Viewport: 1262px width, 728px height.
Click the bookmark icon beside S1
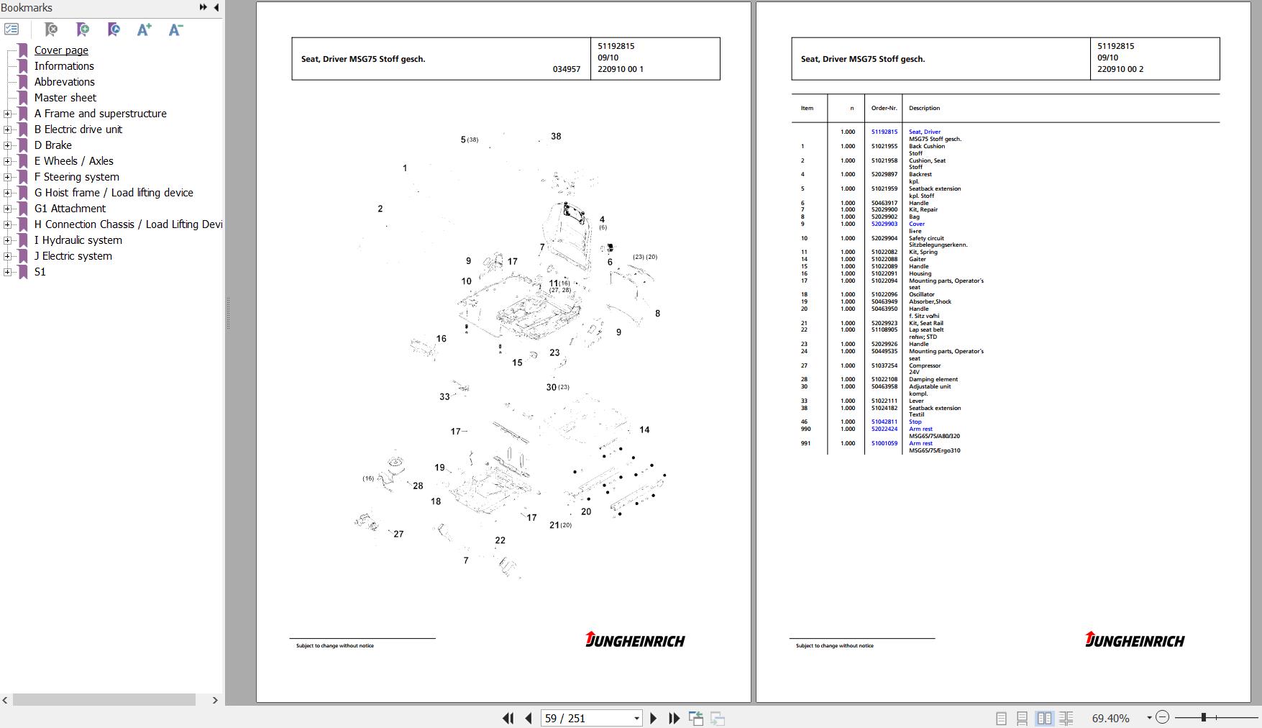click(x=23, y=272)
